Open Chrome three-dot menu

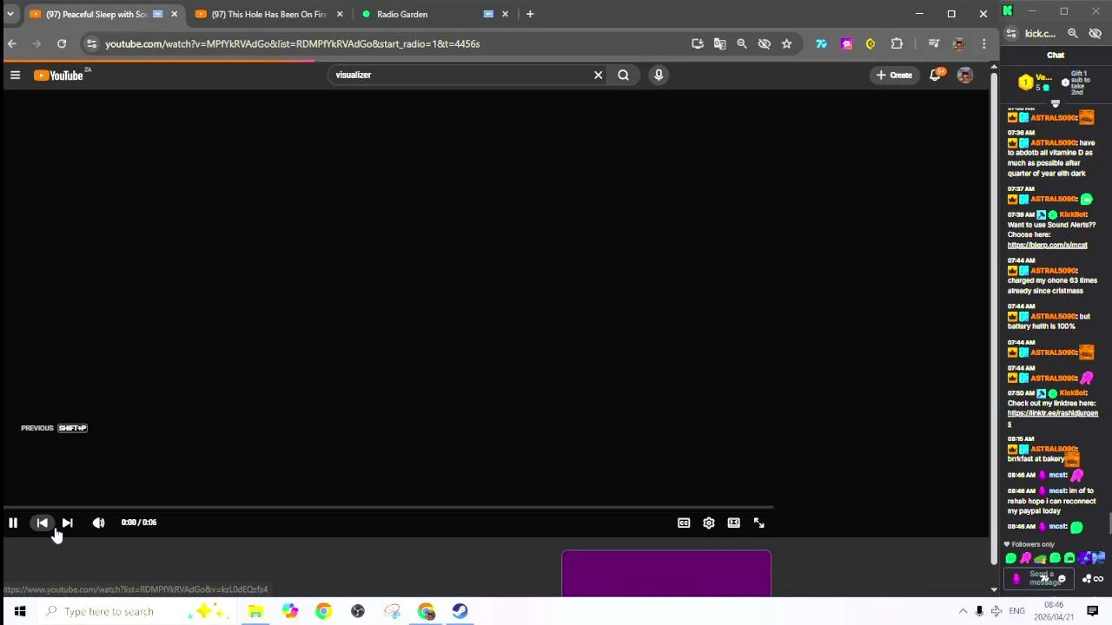tap(983, 43)
